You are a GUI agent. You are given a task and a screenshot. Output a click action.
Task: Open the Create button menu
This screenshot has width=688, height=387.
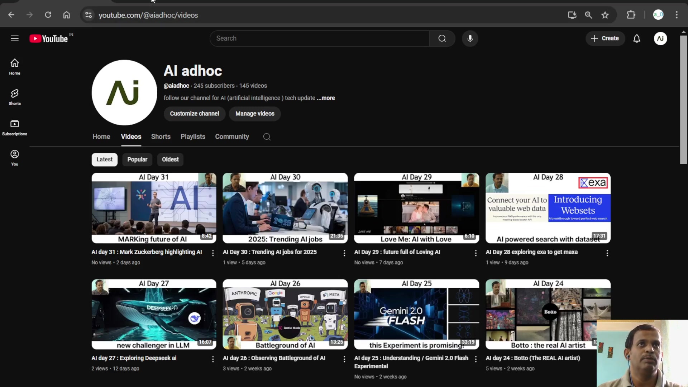click(x=605, y=38)
